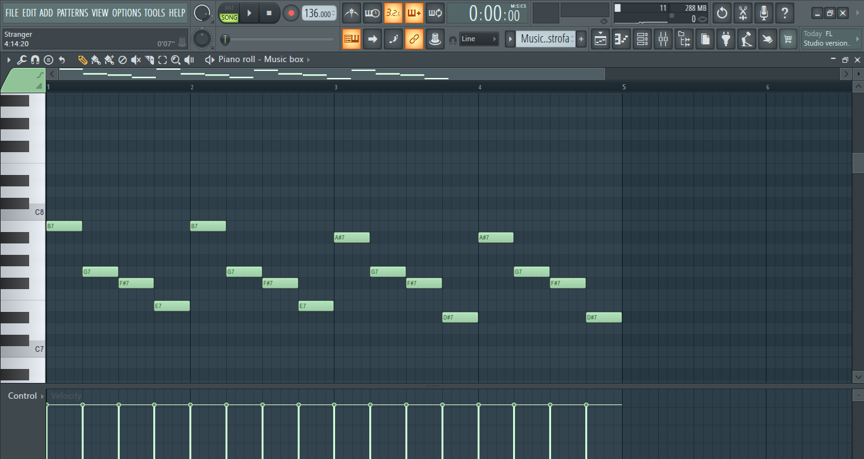Viewport: 864px width, 459px height.
Task: Click the B7 note at bar 1
Action: click(x=64, y=226)
